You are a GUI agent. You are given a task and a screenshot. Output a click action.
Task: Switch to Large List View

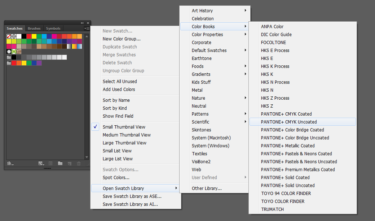click(x=118, y=159)
